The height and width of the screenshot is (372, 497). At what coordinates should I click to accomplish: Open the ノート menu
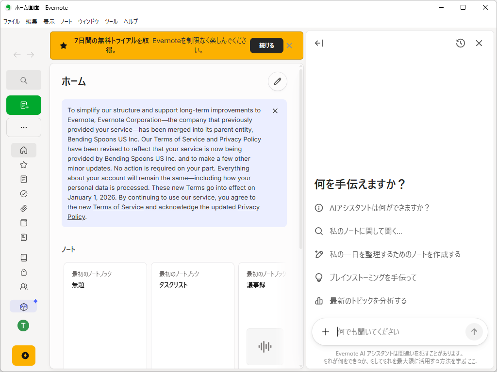click(66, 21)
